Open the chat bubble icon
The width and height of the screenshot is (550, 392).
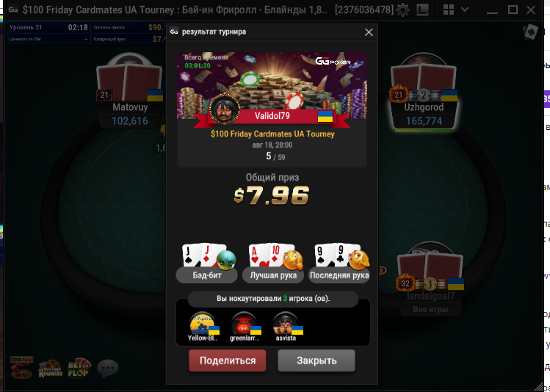(108, 369)
